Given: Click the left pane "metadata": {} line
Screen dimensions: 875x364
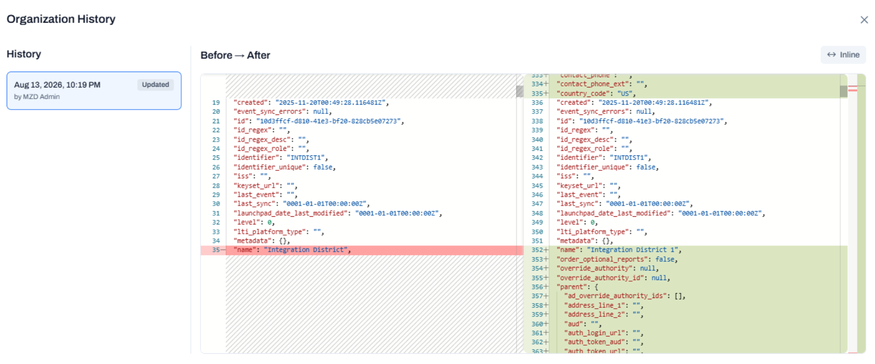Looking at the screenshot, I should 261,241.
